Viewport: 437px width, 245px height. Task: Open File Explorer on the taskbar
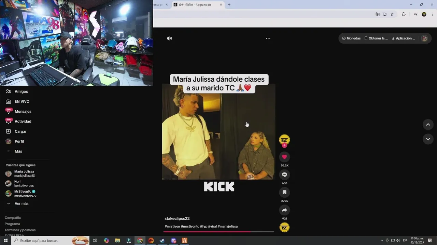117,241
